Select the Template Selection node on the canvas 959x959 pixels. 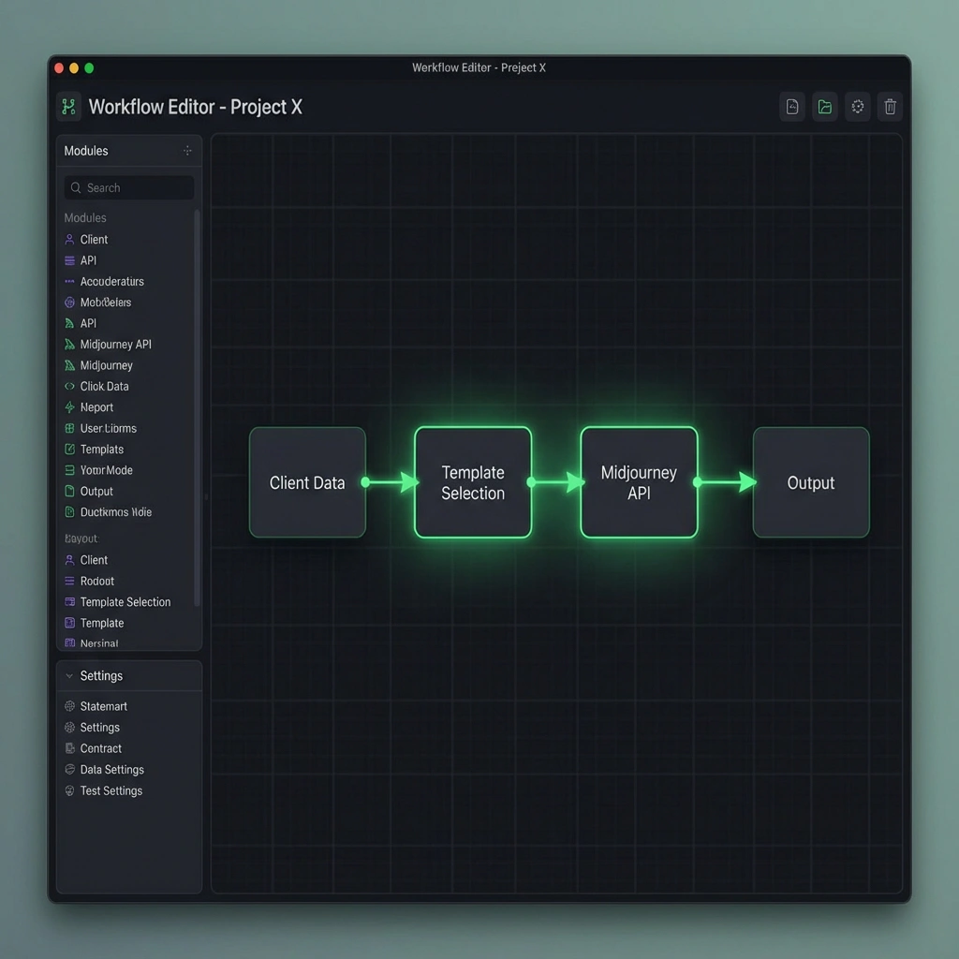click(473, 482)
